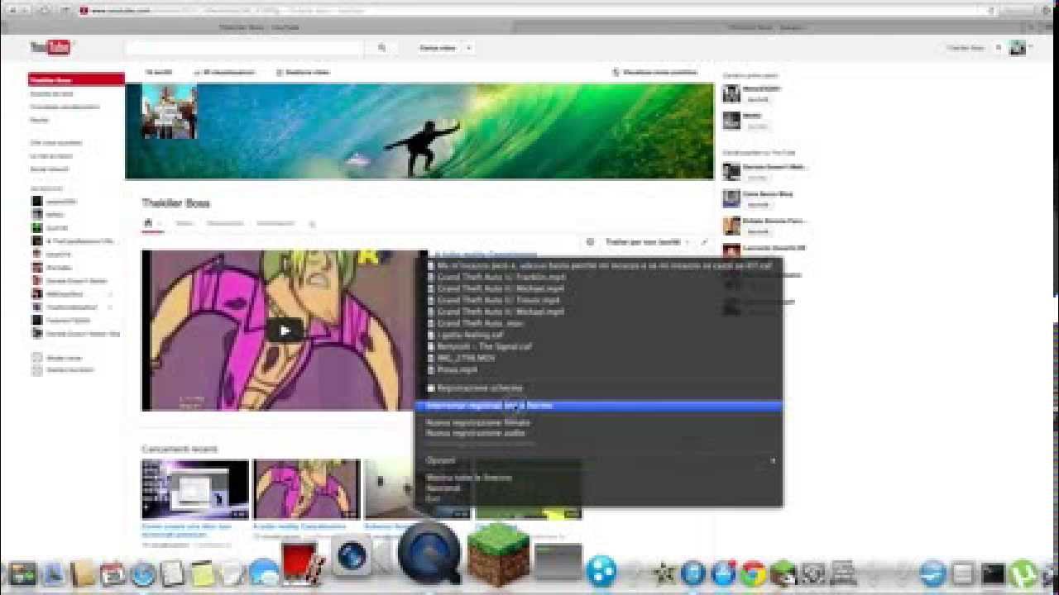Open the first thumbnail under Caricamenti recenti
1059x595 pixels.
195,489
